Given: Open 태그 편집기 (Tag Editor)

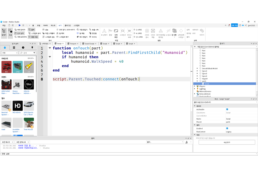Looking at the screenshot, I should click(x=82, y=37).
